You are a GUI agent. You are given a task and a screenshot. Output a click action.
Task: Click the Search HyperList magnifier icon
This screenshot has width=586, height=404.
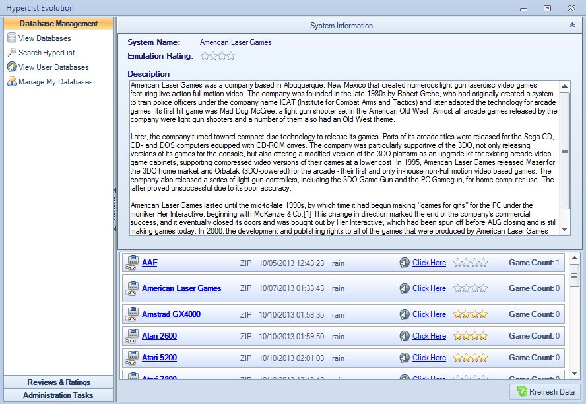[x=11, y=53]
